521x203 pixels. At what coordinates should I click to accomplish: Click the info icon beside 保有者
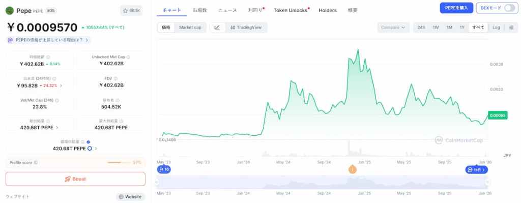[x=118, y=100]
